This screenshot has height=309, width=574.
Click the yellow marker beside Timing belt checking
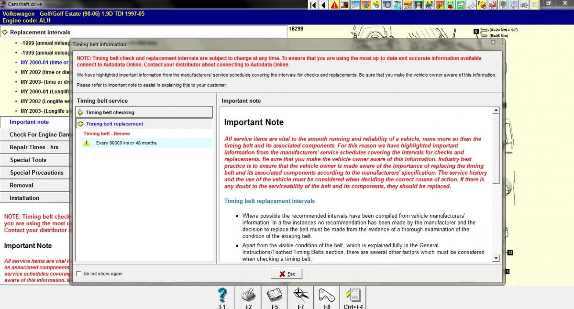coord(80,112)
